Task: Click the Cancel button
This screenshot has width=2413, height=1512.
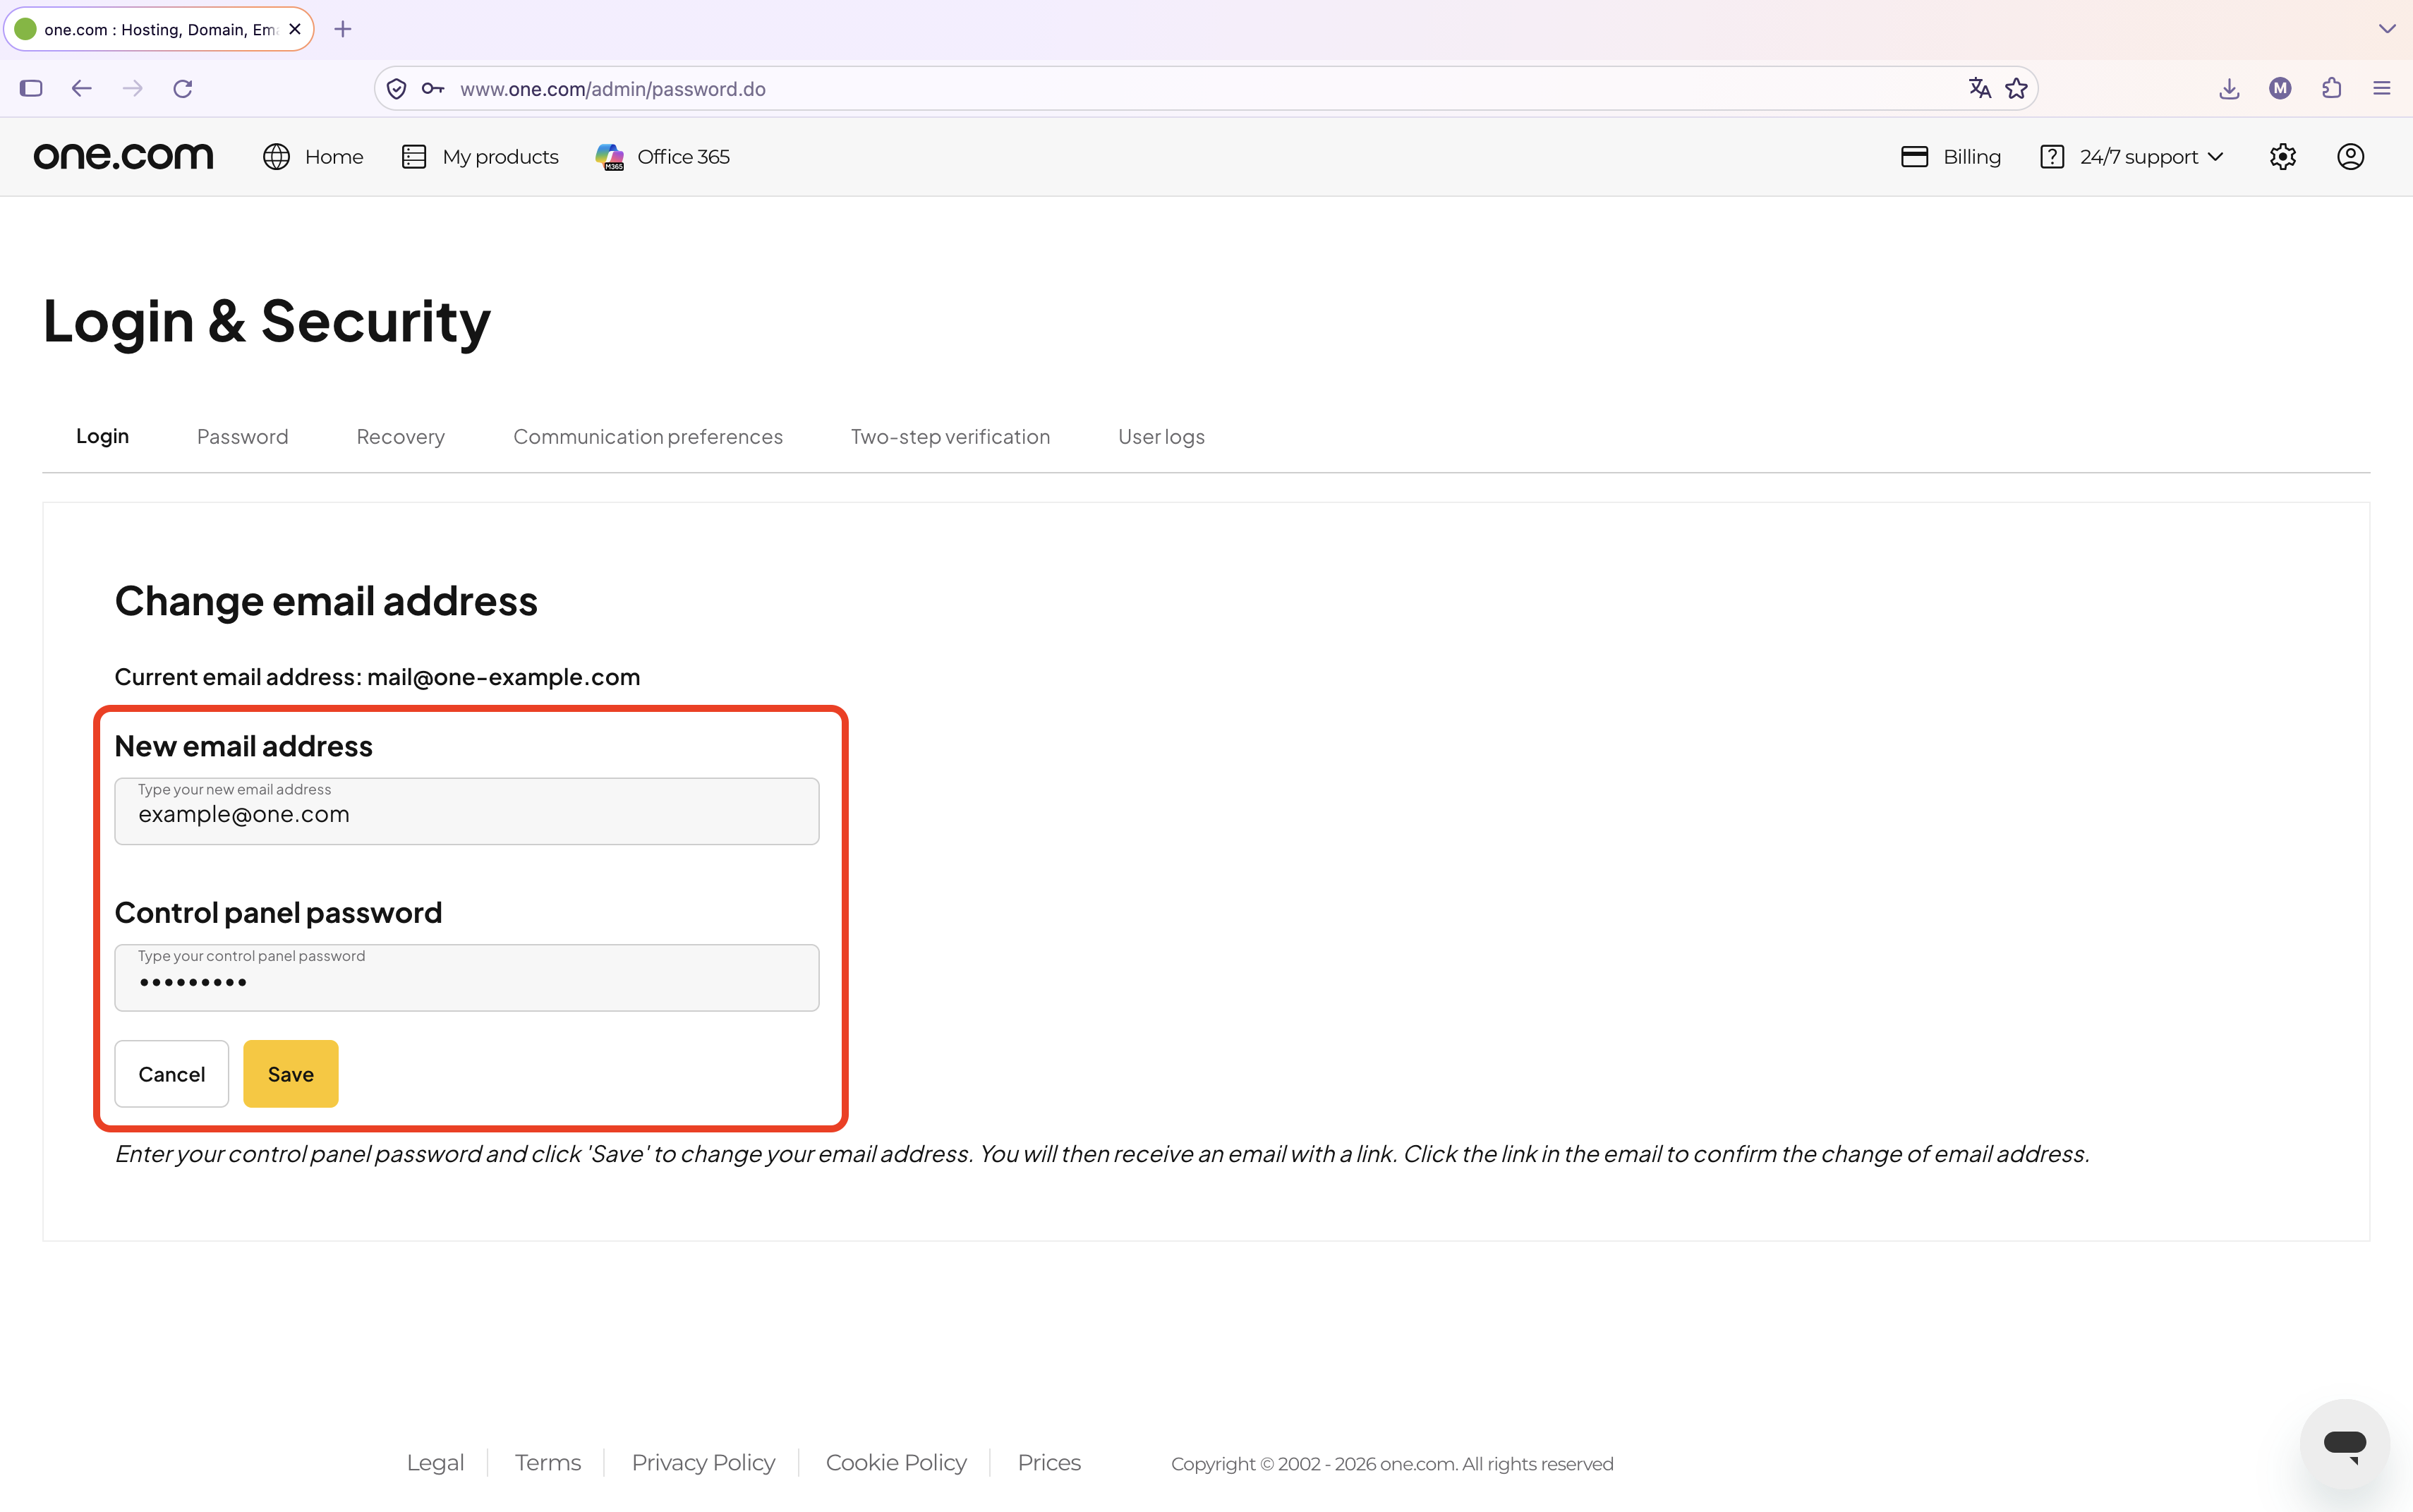Action: coord(171,1073)
